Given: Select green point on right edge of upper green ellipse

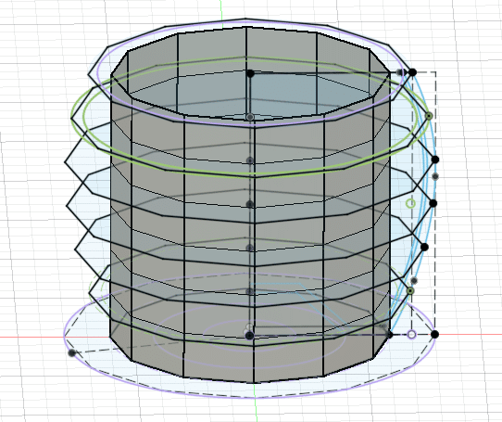Looking at the screenshot, I should pyautogui.click(x=429, y=116).
